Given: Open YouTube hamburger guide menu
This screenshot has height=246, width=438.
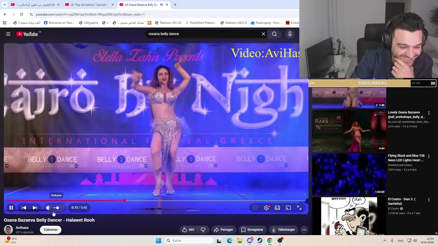Looking at the screenshot, I should coord(8,34).
